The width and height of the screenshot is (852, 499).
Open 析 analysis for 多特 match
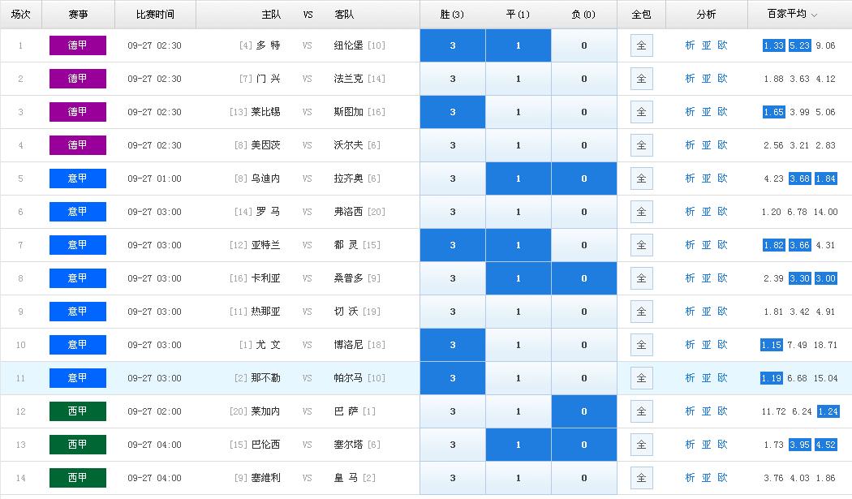pos(690,45)
